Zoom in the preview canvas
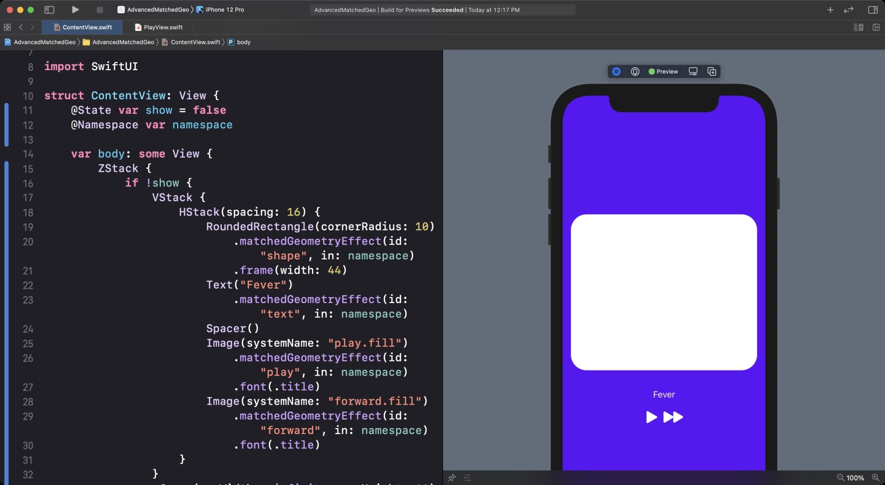This screenshot has height=485, width=885. [x=875, y=478]
